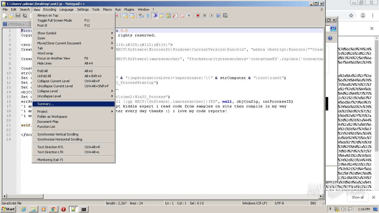Click the Windows (CR LF) status bar field

(x=258, y=203)
